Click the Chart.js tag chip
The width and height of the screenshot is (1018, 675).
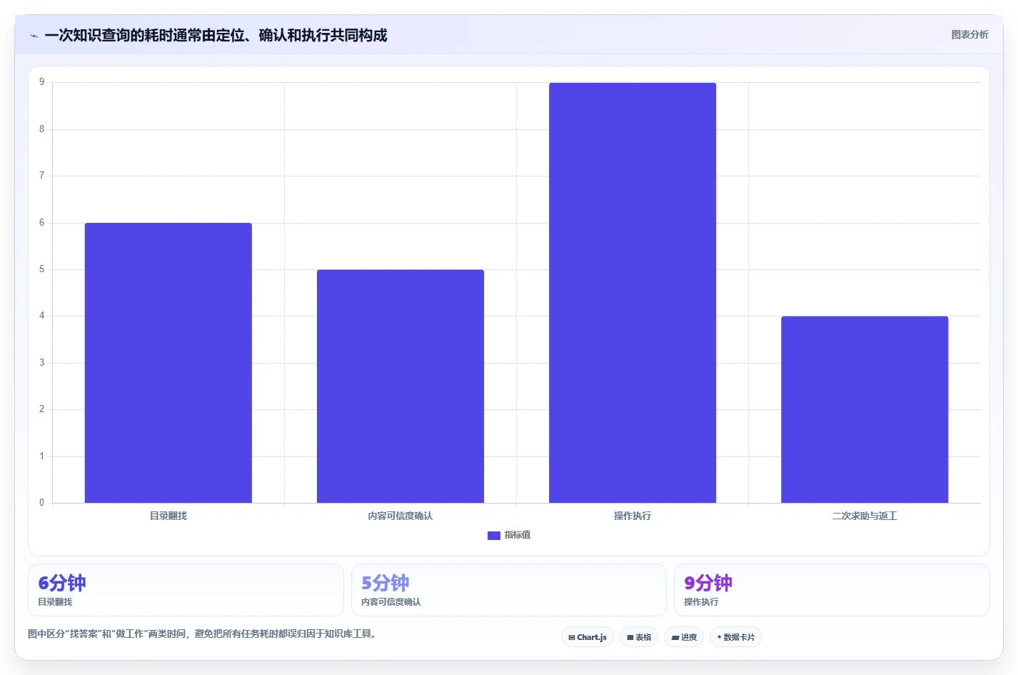click(588, 637)
